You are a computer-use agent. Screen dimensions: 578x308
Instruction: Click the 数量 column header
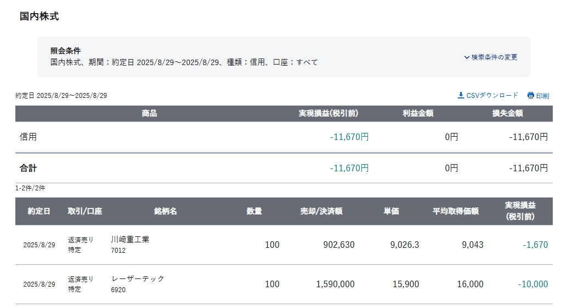click(254, 211)
